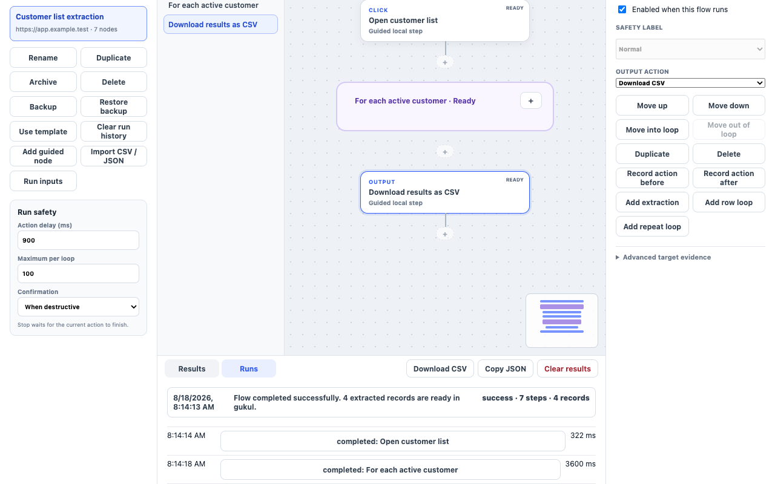Archive the flow
The height and width of the screenshot is (484, 775).
pyautogui.click(x=43, y=82)
